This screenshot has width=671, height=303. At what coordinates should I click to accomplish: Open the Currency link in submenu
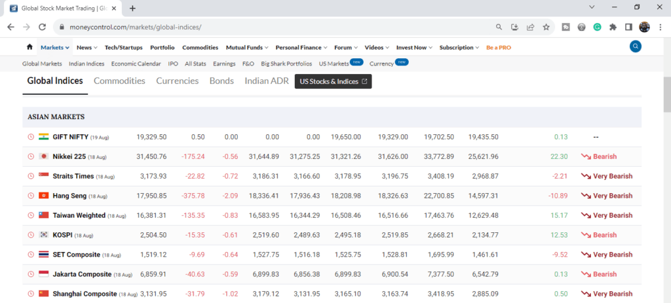click(381, 63)
